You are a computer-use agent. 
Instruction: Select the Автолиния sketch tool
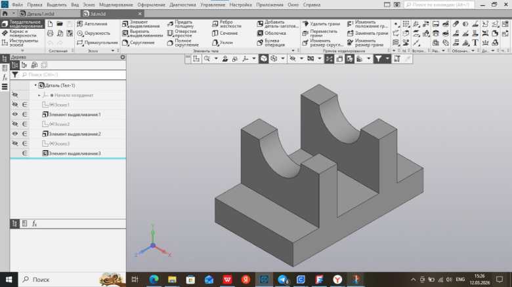[x=95, y=24]
